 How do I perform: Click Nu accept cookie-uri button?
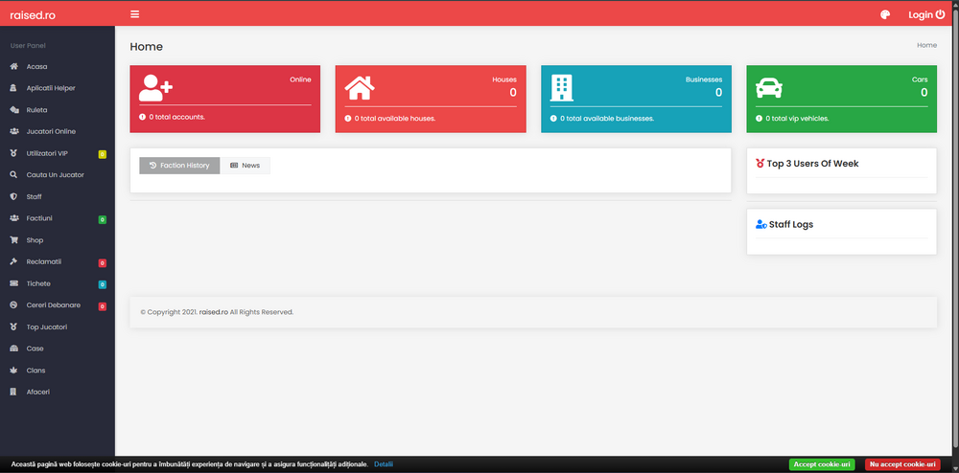coord(902,464)
